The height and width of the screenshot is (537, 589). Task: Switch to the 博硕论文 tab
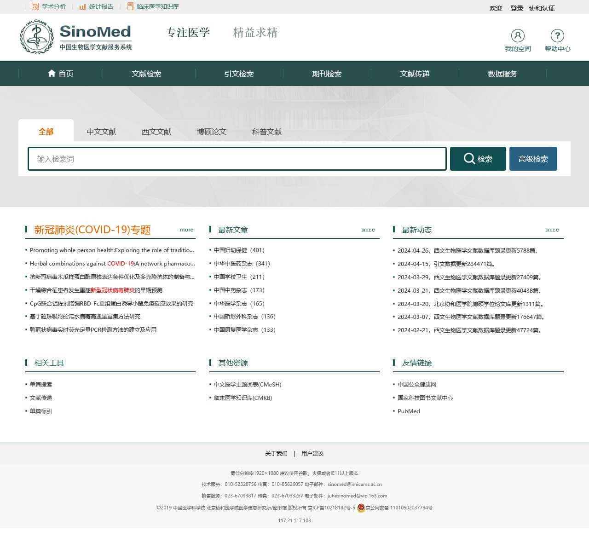pos(212,132)
